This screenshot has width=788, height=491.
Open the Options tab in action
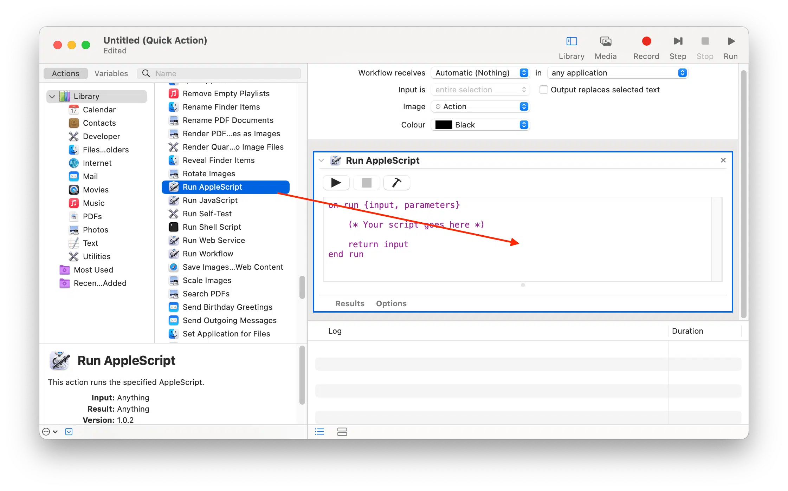point(391,303)
